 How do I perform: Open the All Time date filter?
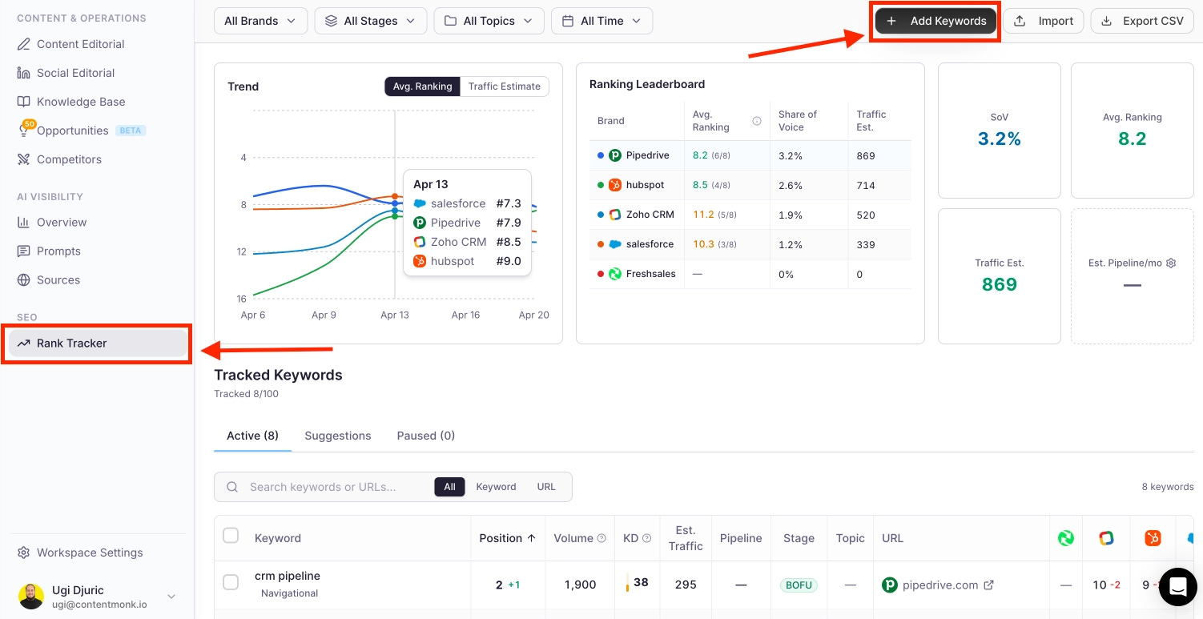point(601,21)
